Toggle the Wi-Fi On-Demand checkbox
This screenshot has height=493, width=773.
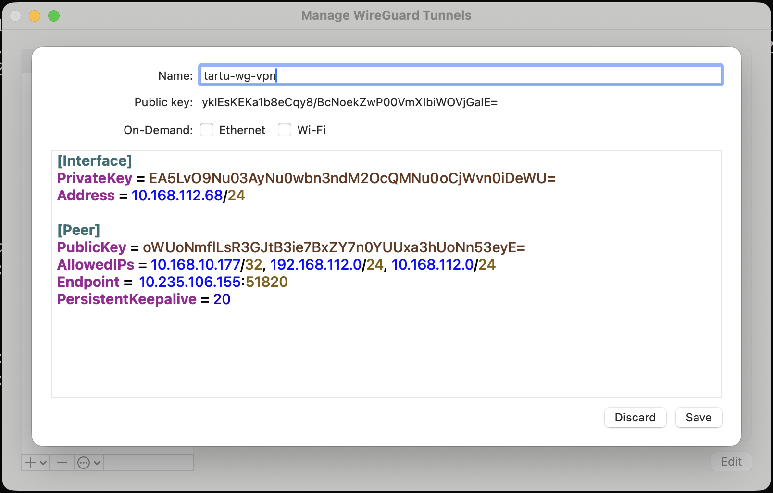pos(285,130)
